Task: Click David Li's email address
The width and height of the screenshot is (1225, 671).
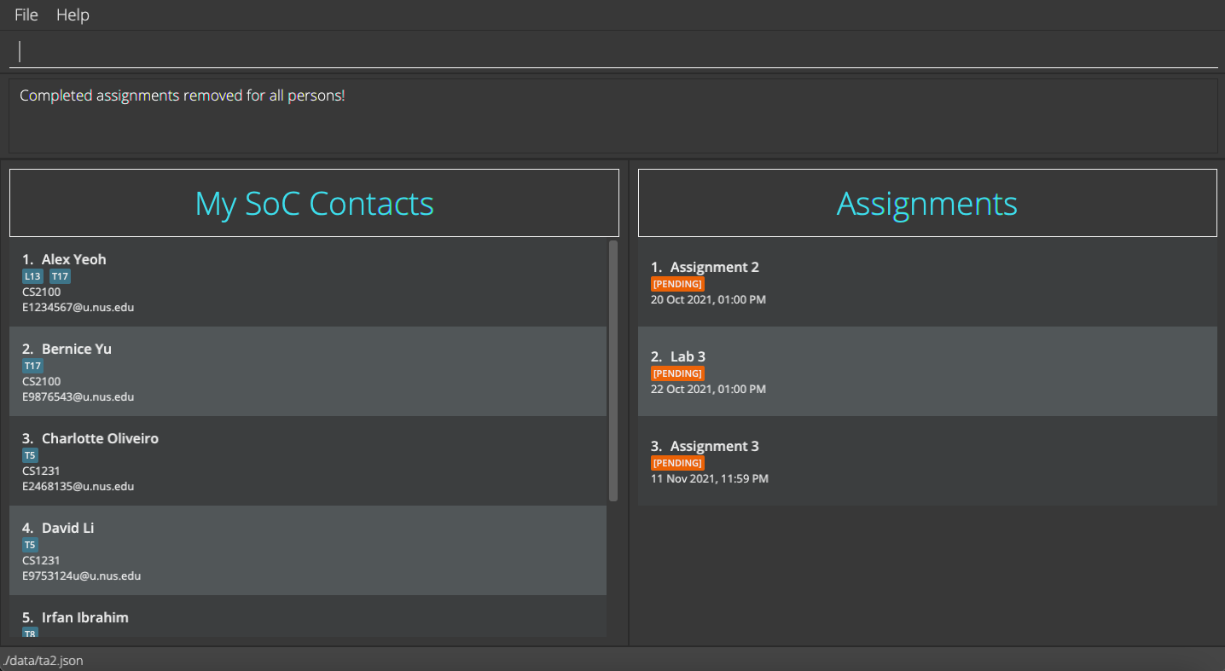Action: pos(80,576)
